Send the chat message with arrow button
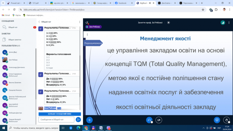233x131 pixels. click(78, 120)
